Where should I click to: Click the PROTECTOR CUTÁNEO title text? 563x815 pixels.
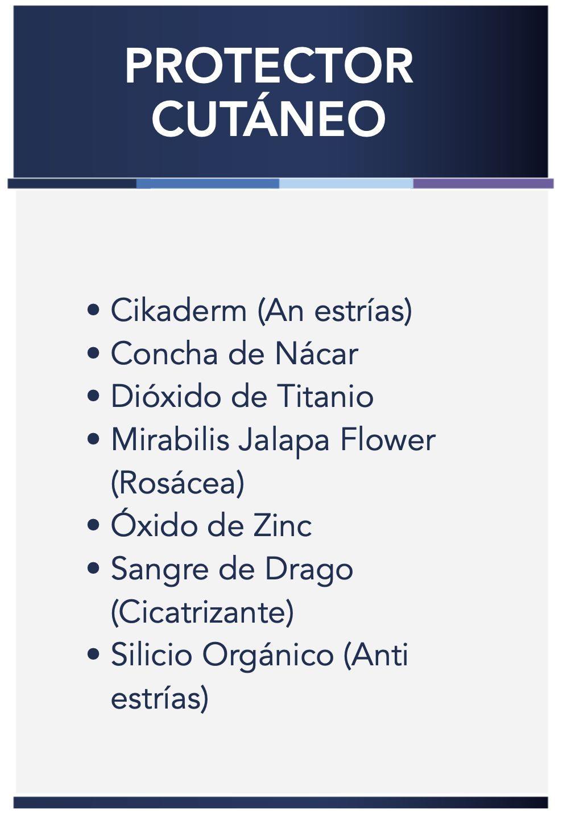click(269, 92)
